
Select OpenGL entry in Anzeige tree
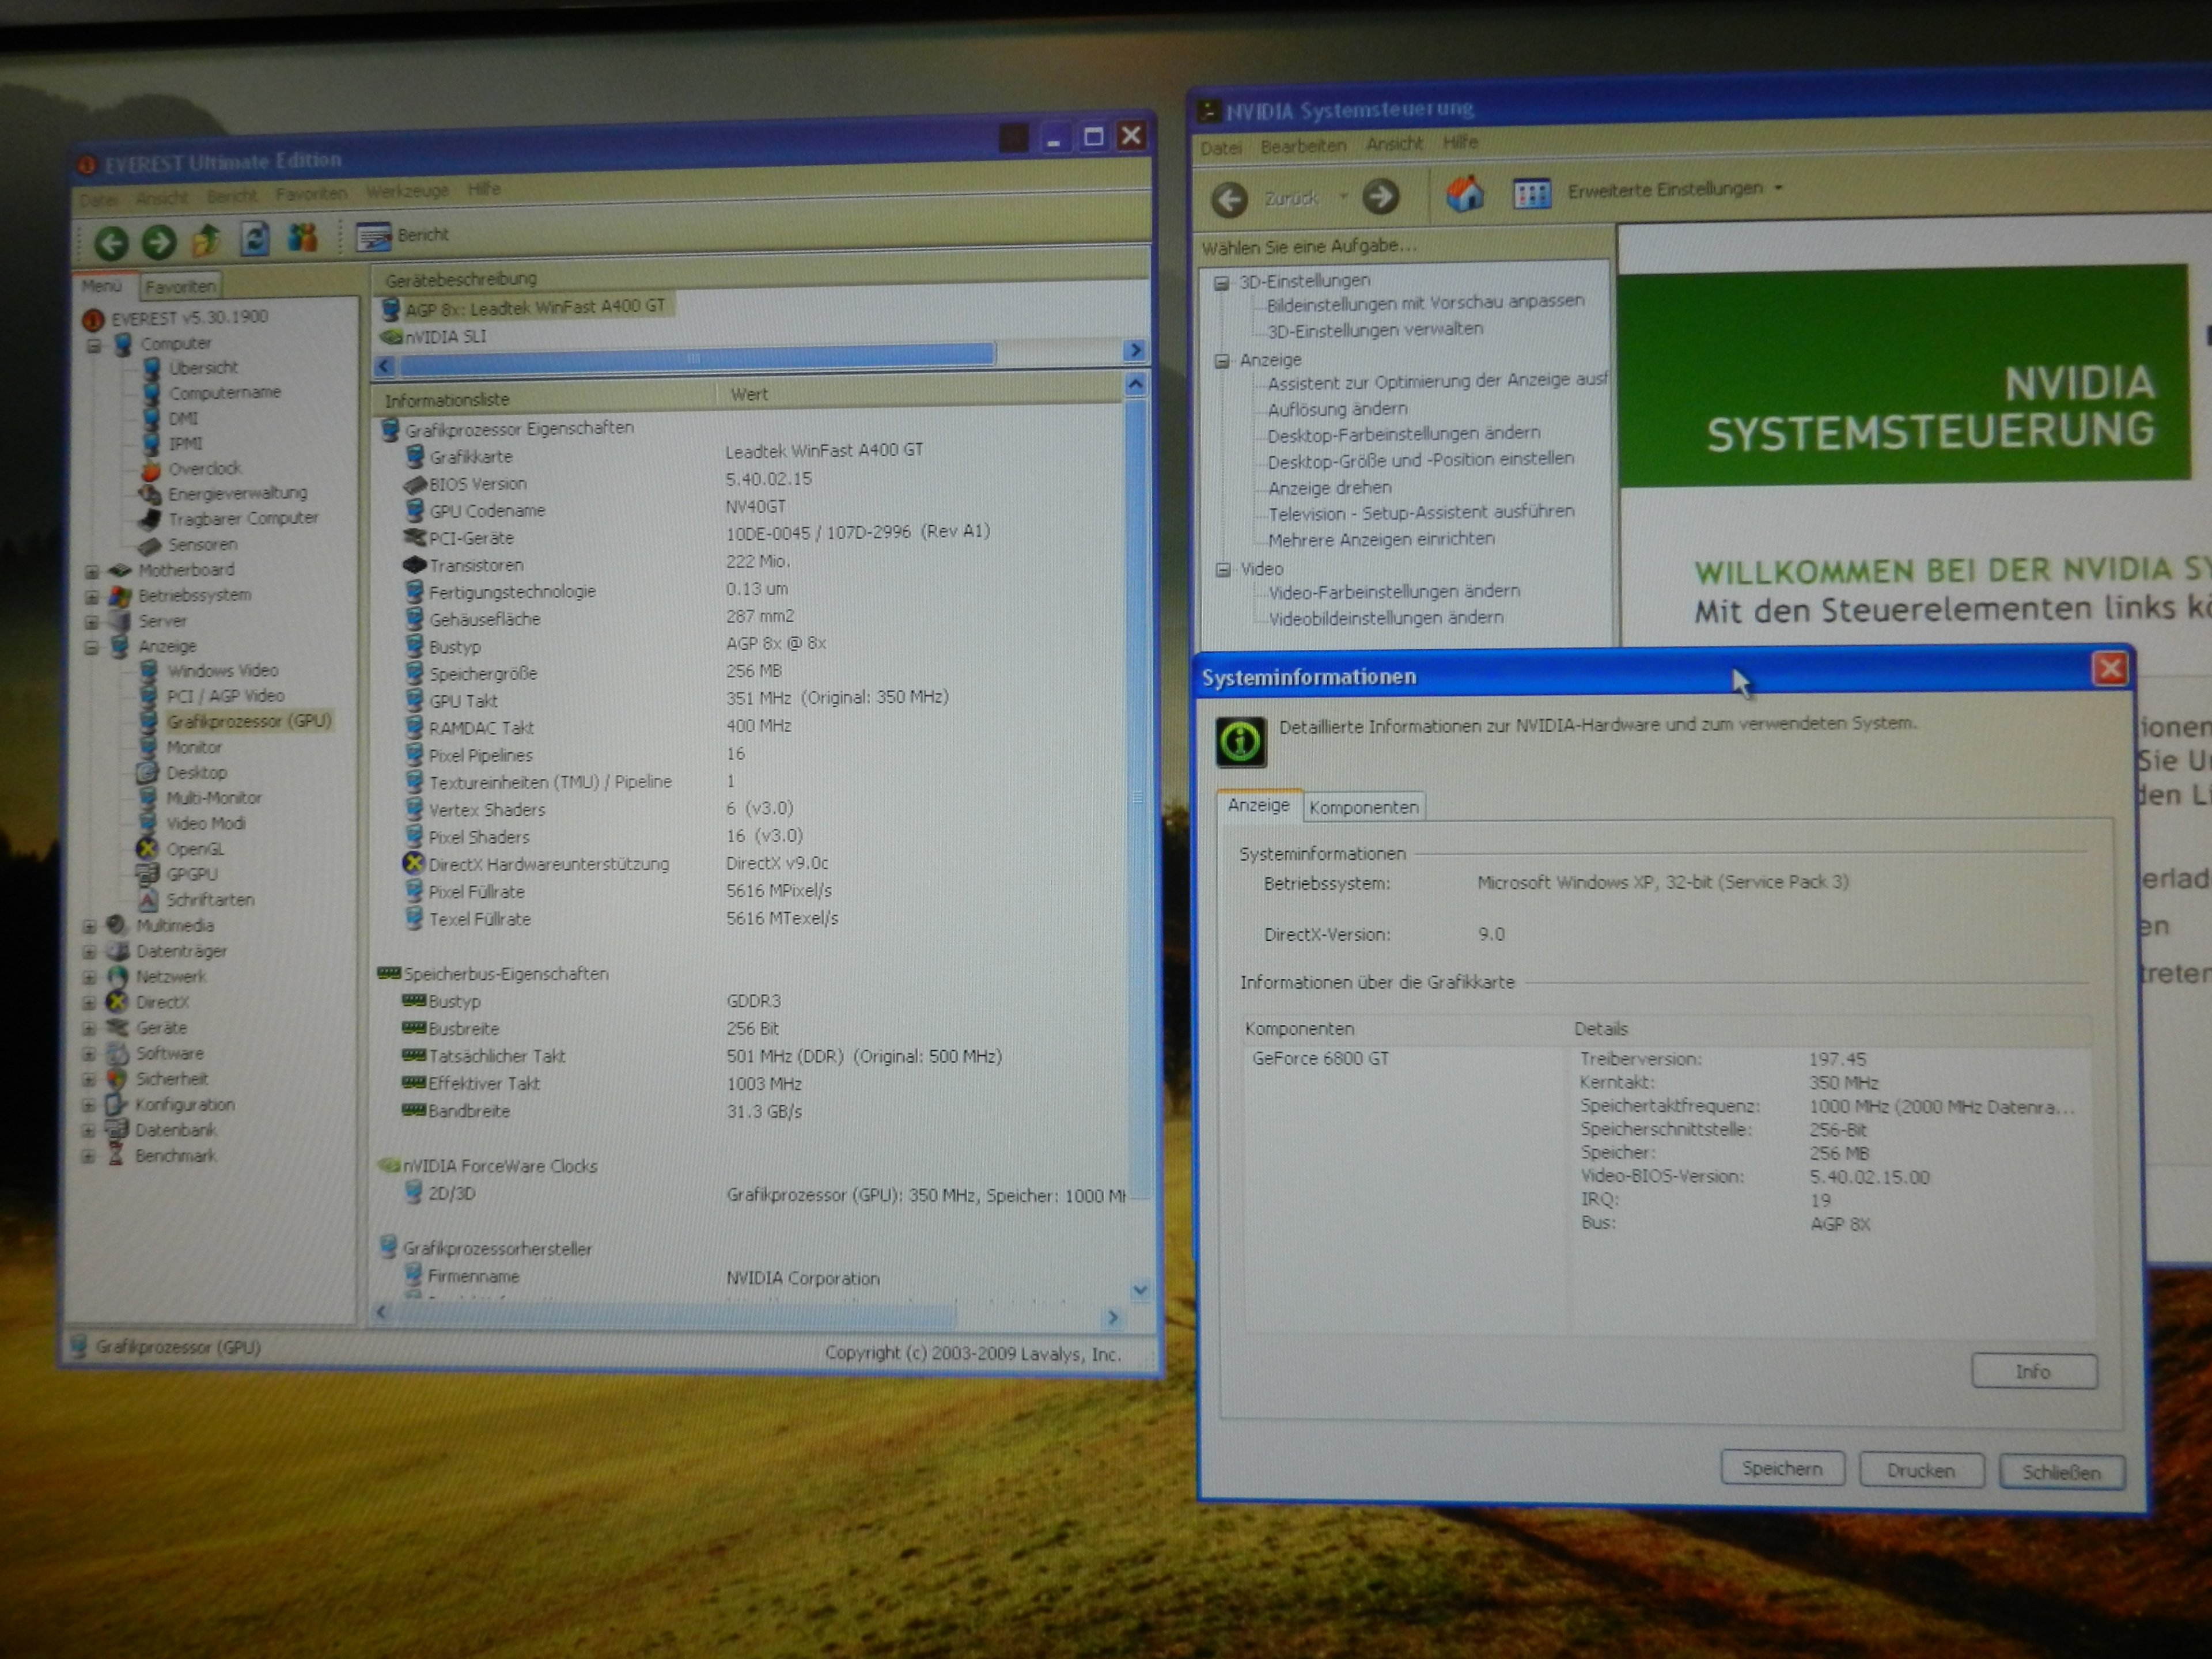pyautogui.click(x=195, y=849)
